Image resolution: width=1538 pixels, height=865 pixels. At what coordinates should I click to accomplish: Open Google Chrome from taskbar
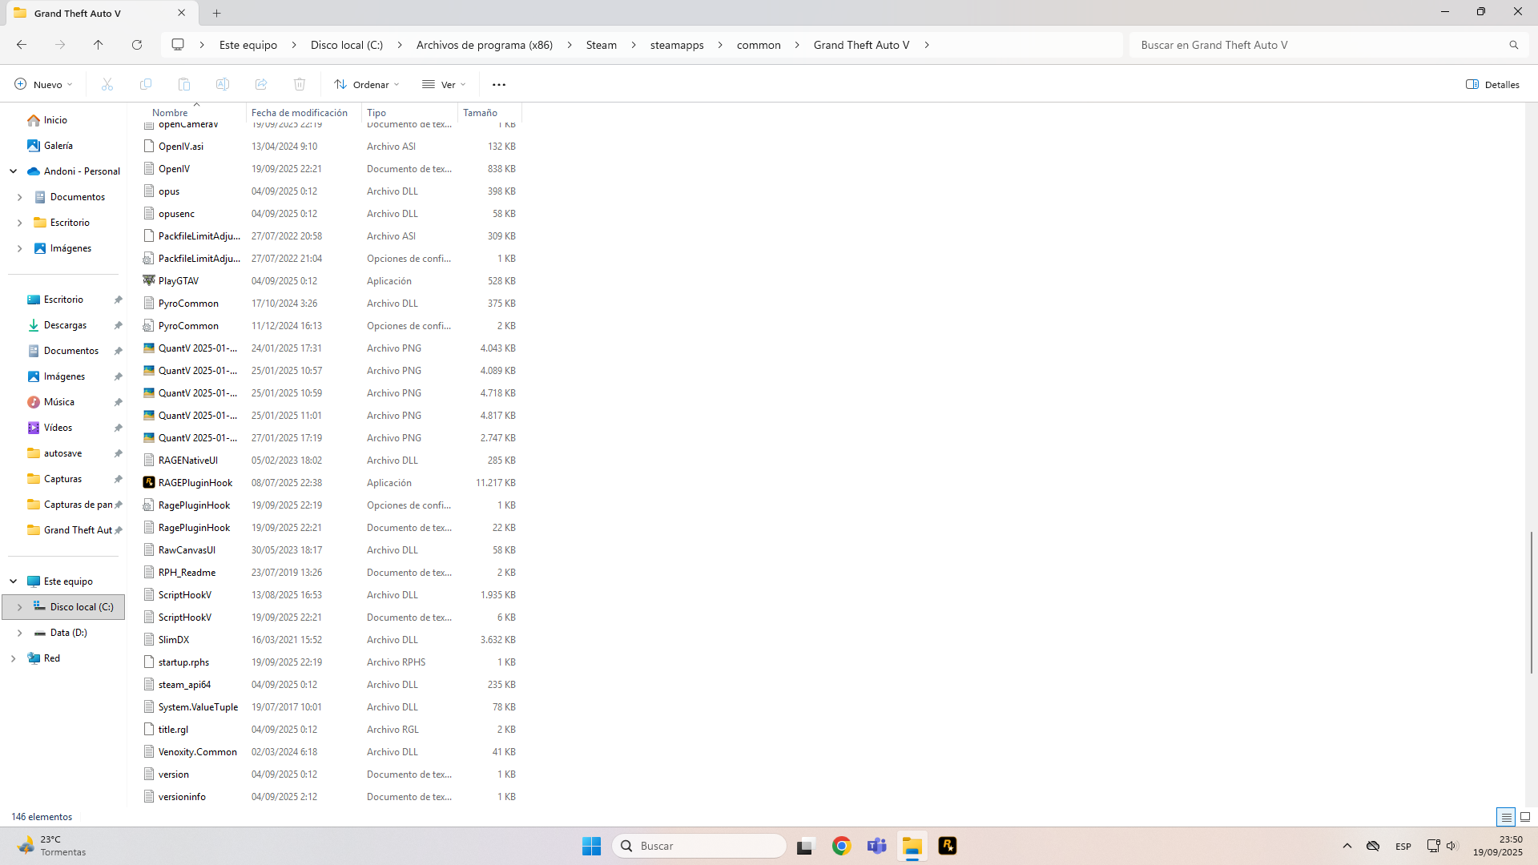click(841, 846)
